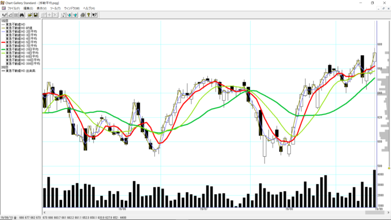Select the green 20日平均 legend entry
The image size is (391, 220).
(x=22, y=49)
